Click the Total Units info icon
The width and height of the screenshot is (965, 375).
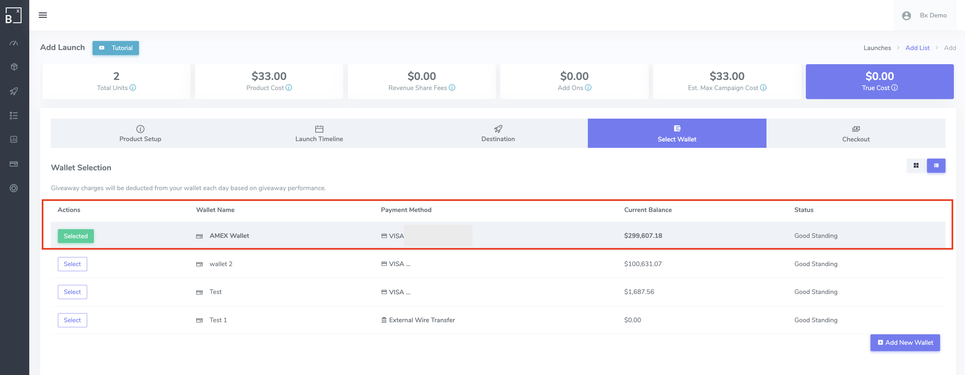pyautogui.click(x=133, y=88)
